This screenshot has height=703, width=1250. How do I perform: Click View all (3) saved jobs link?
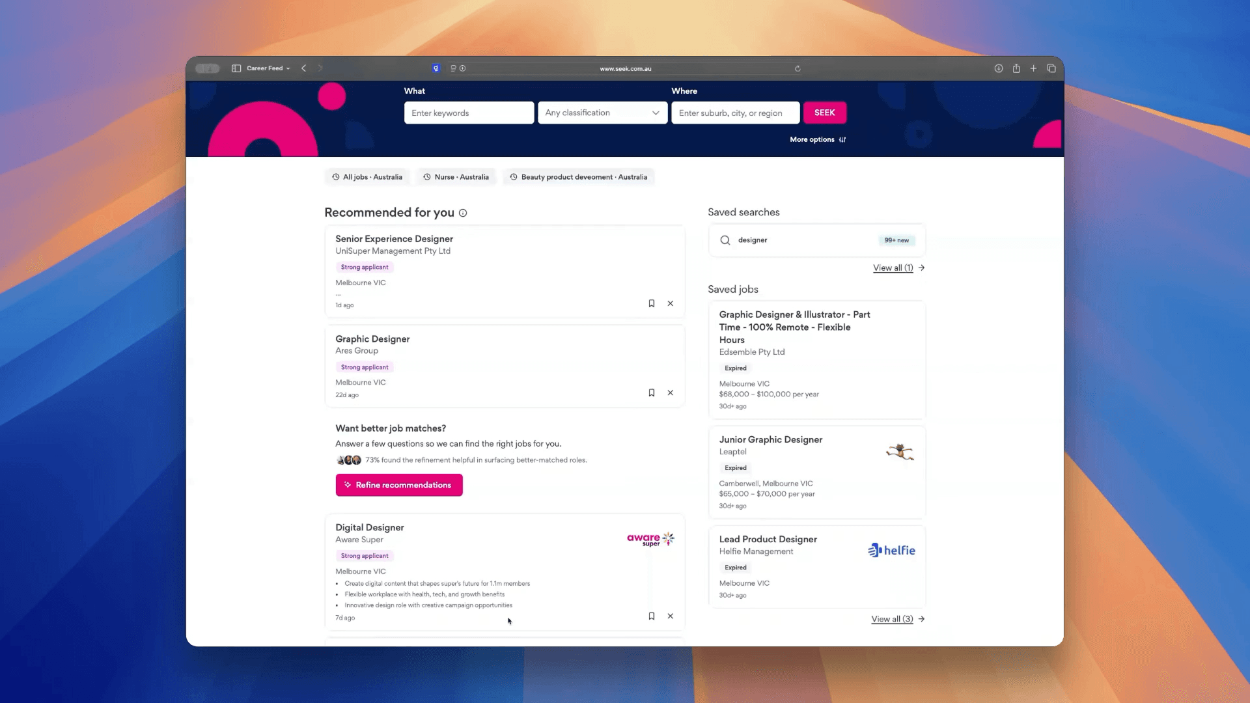892,619
